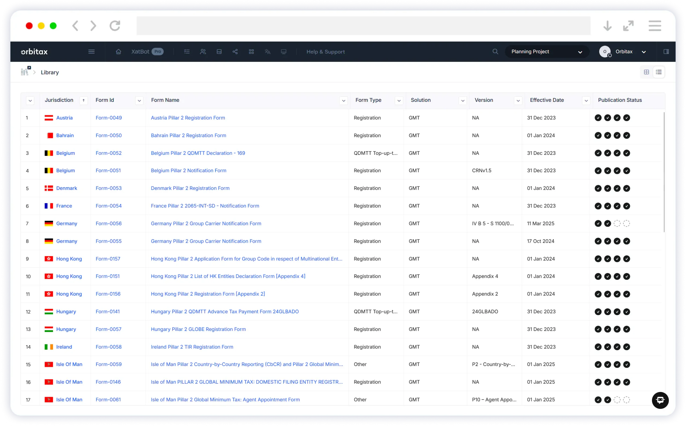Click Denmark jurisdiction link
Screen dimensions: 686x426
point(66,188)
